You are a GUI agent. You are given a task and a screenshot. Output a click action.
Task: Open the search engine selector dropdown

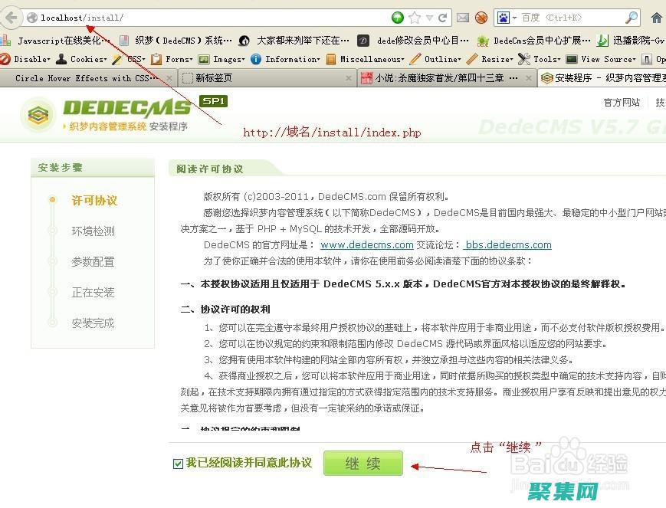pos(515,17)
